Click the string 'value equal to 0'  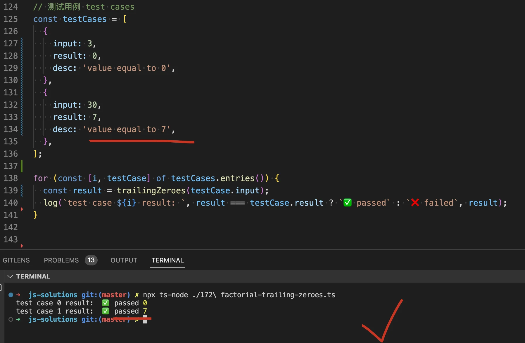pyautogui.click(x=126, y=68)
